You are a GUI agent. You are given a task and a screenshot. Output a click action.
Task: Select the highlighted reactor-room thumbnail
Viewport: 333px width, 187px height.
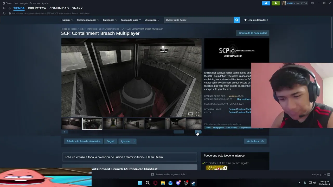tap(92, 124)
